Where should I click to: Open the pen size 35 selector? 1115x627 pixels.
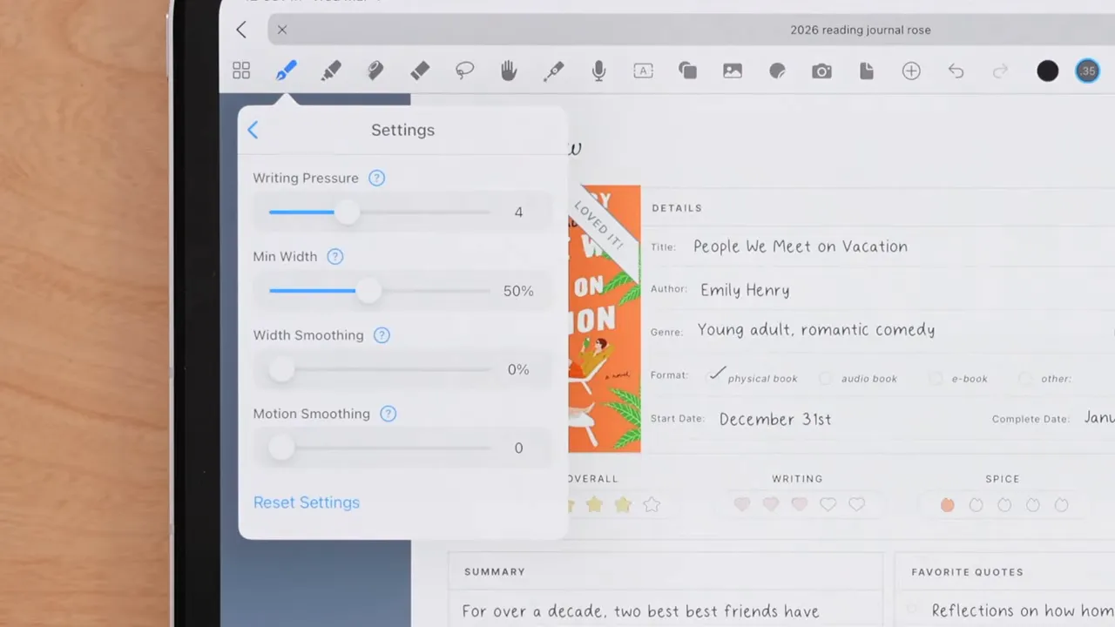tap(1088, 71)
